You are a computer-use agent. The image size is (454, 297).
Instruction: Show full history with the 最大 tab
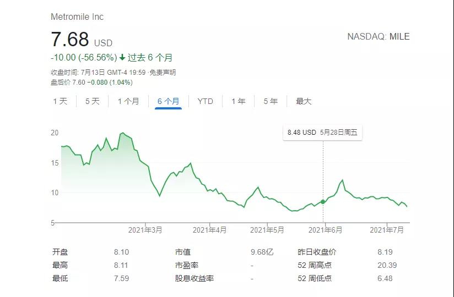(x=304, y=101)
